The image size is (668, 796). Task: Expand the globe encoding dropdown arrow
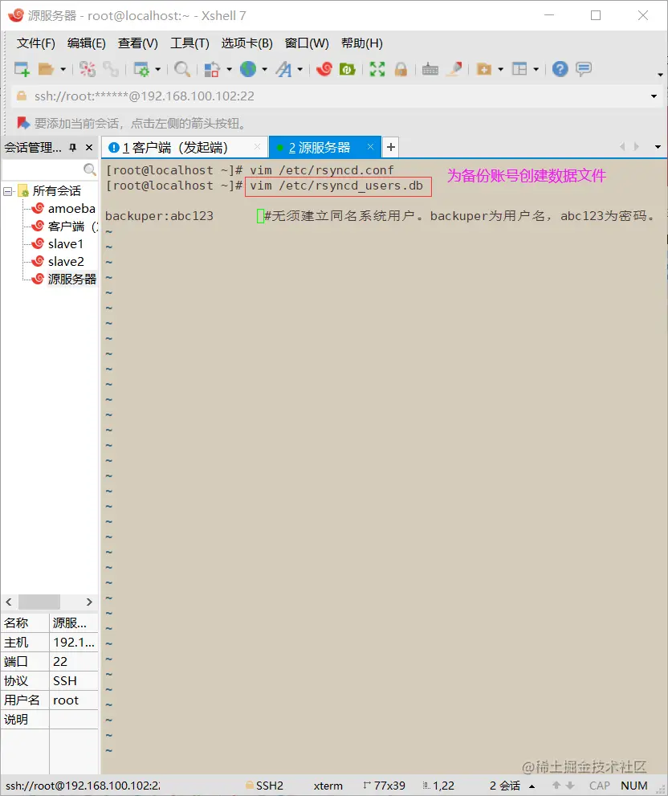264,69
